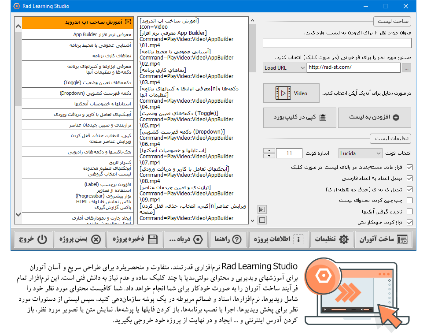Select list item دکمه فهرست کشویی (Dropdown)
Screen dimensions: 427x336
pyautogui.click(x=77, y=93)
